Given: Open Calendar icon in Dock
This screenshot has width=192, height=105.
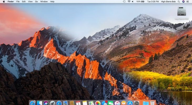Looking at the screenshot, I should (78, 103).
